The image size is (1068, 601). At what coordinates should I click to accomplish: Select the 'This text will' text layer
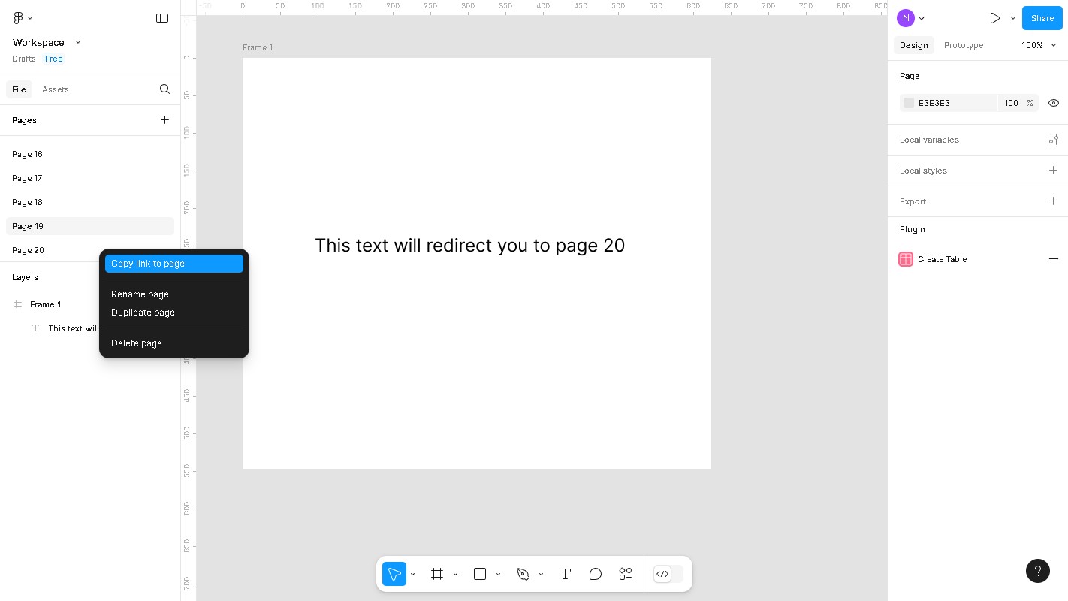[x=74, y=328]
